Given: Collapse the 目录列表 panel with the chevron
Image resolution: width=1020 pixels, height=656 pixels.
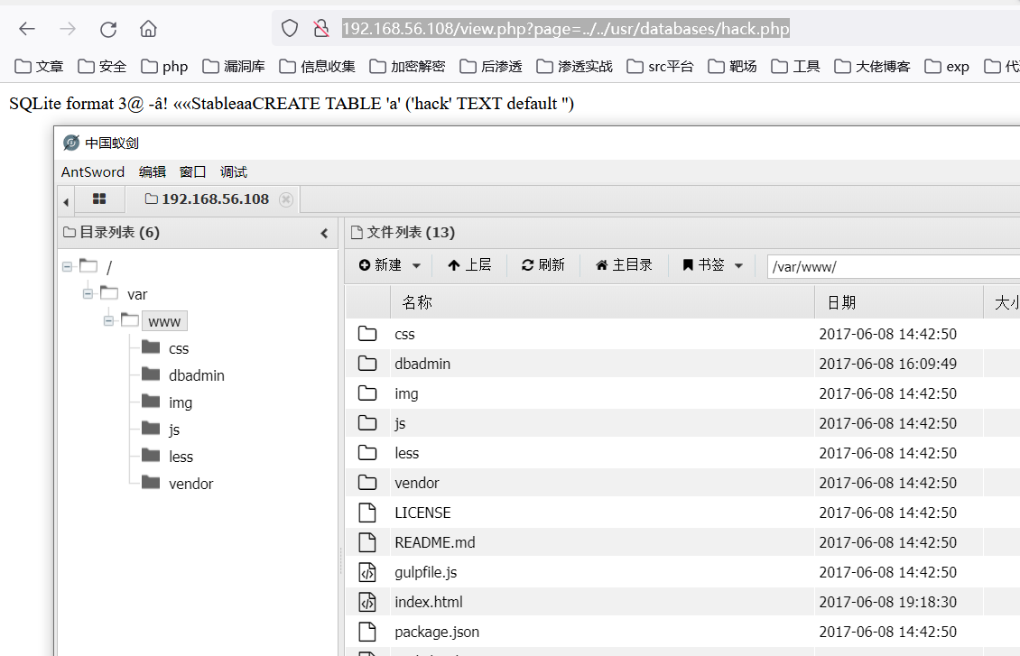Looking at the screenshot, I should coord(324,232).
